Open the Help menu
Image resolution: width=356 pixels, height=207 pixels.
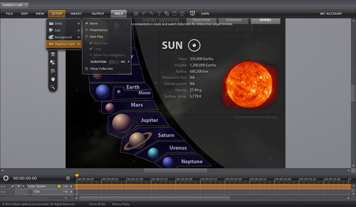click(119, 14)
